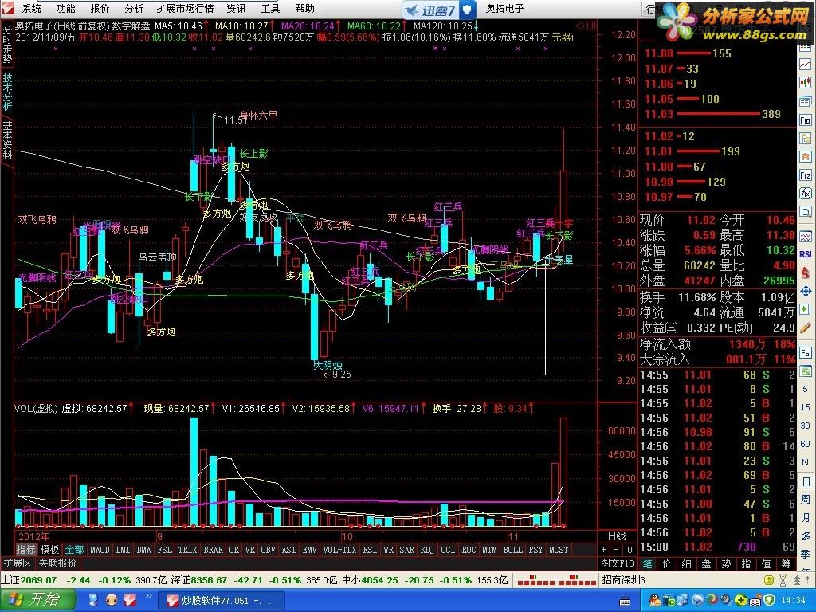Select the KDJ indicator tab

(427, 550)
